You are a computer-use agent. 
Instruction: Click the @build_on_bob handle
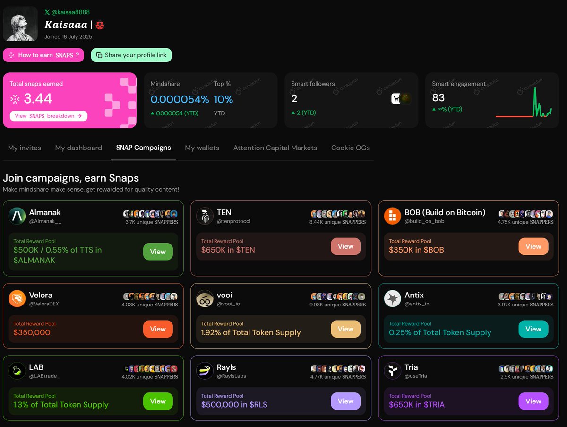click(424, 221)
